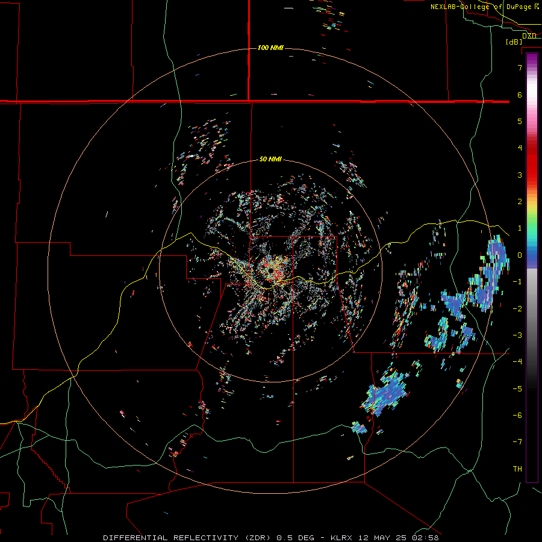
Task: Click the scale label 5 on the color bar
Action: coord(520,121)
